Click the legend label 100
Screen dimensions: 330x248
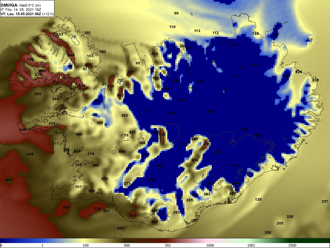85,245
